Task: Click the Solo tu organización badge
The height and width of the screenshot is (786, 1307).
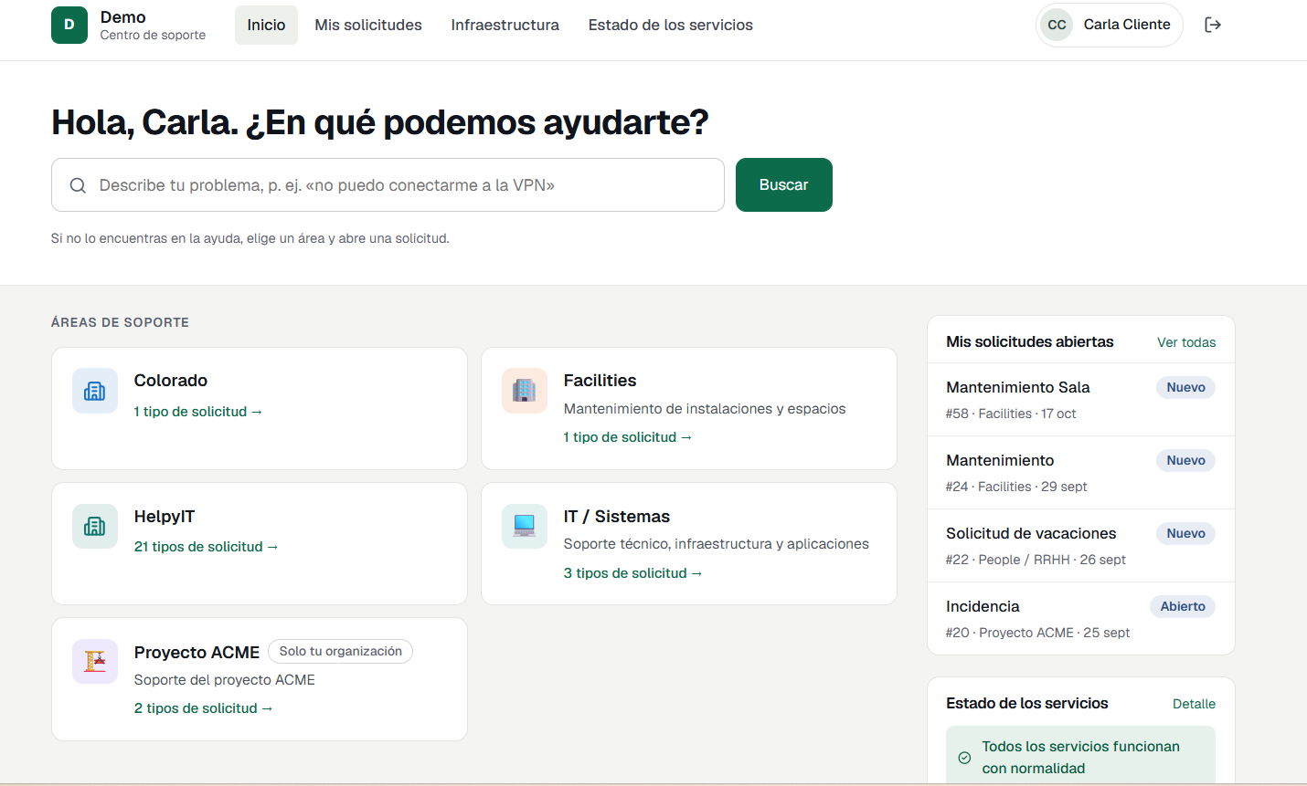Action: point(341,652)
